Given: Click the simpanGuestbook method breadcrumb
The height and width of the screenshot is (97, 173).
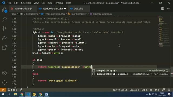Looking at the screenshot, I should (x=102, y=14).
